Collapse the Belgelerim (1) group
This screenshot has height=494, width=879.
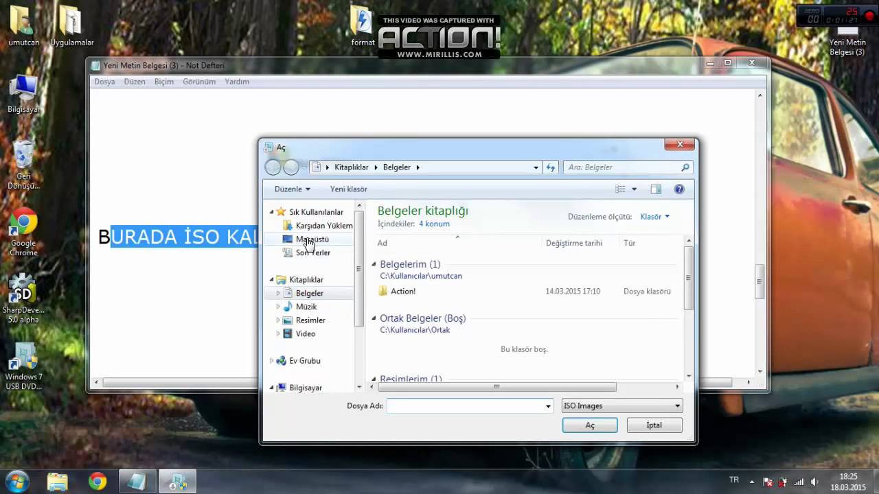[374, 264]
